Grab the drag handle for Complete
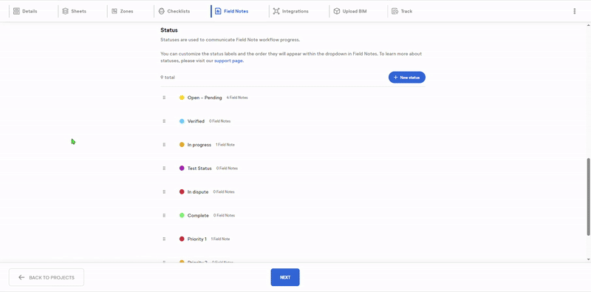Screen dimensions: 591x292 point(164,215)
